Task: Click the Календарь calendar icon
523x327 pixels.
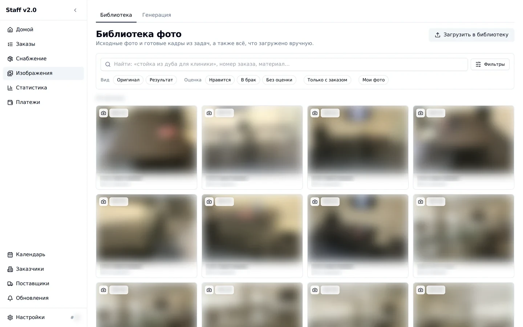Action: pyautogui.click(x=10, y=255)
